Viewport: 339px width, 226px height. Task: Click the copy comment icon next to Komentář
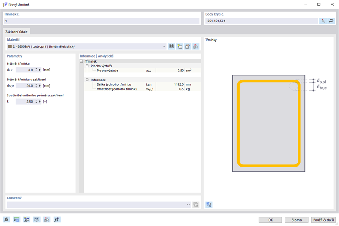tap(196, 205)
